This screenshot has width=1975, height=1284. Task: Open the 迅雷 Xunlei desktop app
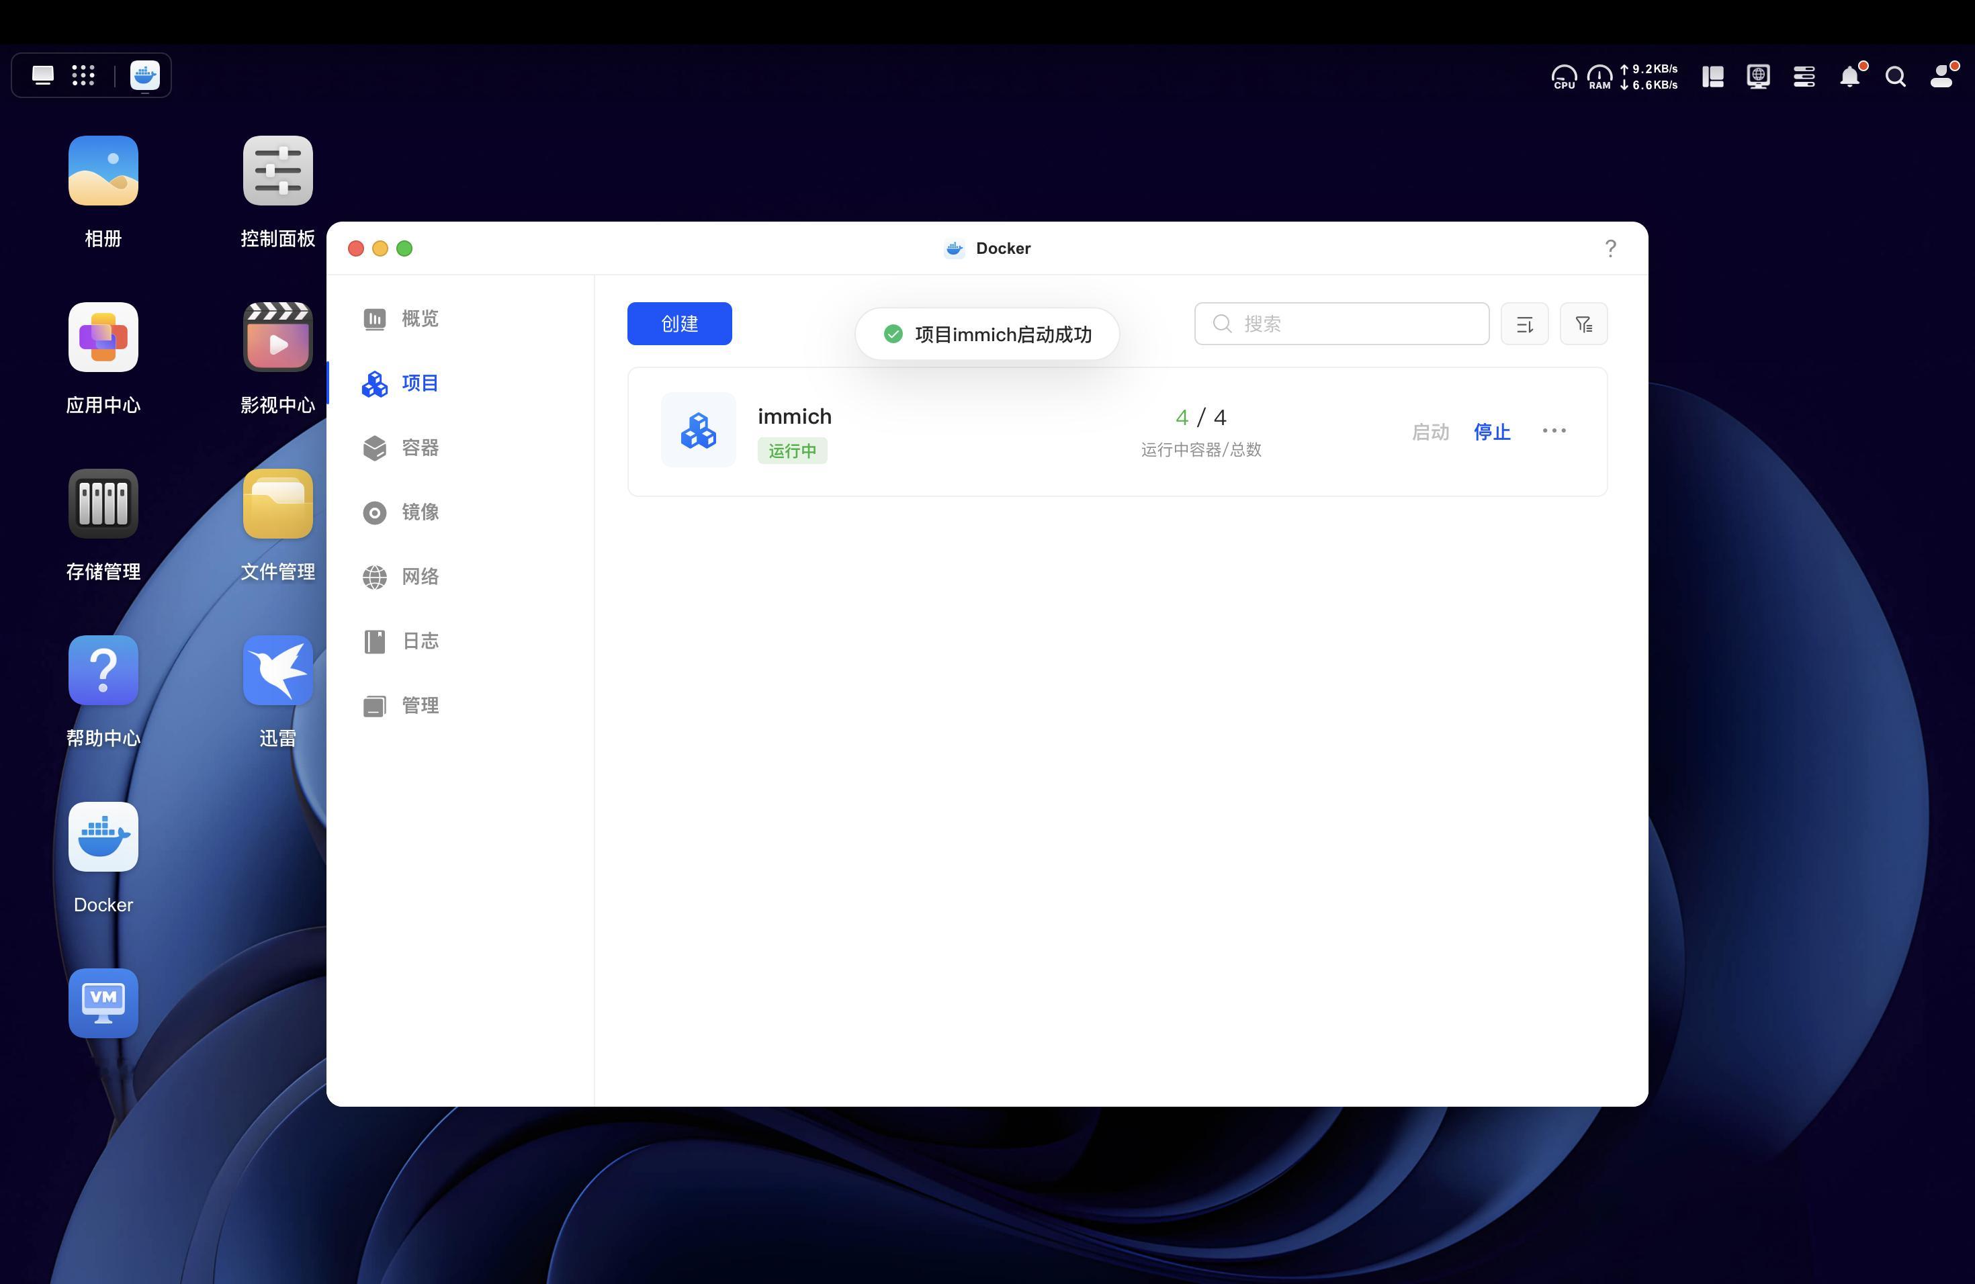click(277, 670)
